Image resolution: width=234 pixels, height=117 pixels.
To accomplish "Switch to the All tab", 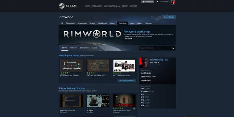I will [x=62, y=23].
